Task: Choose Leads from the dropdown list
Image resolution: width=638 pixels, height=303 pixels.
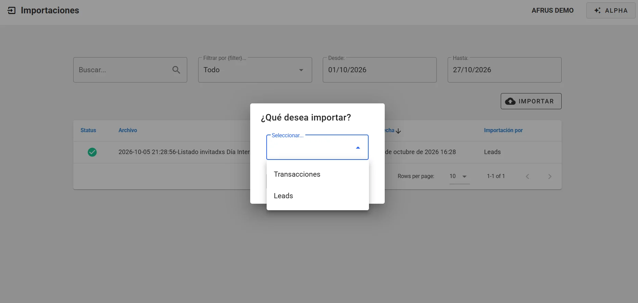Action: [318, 196]
